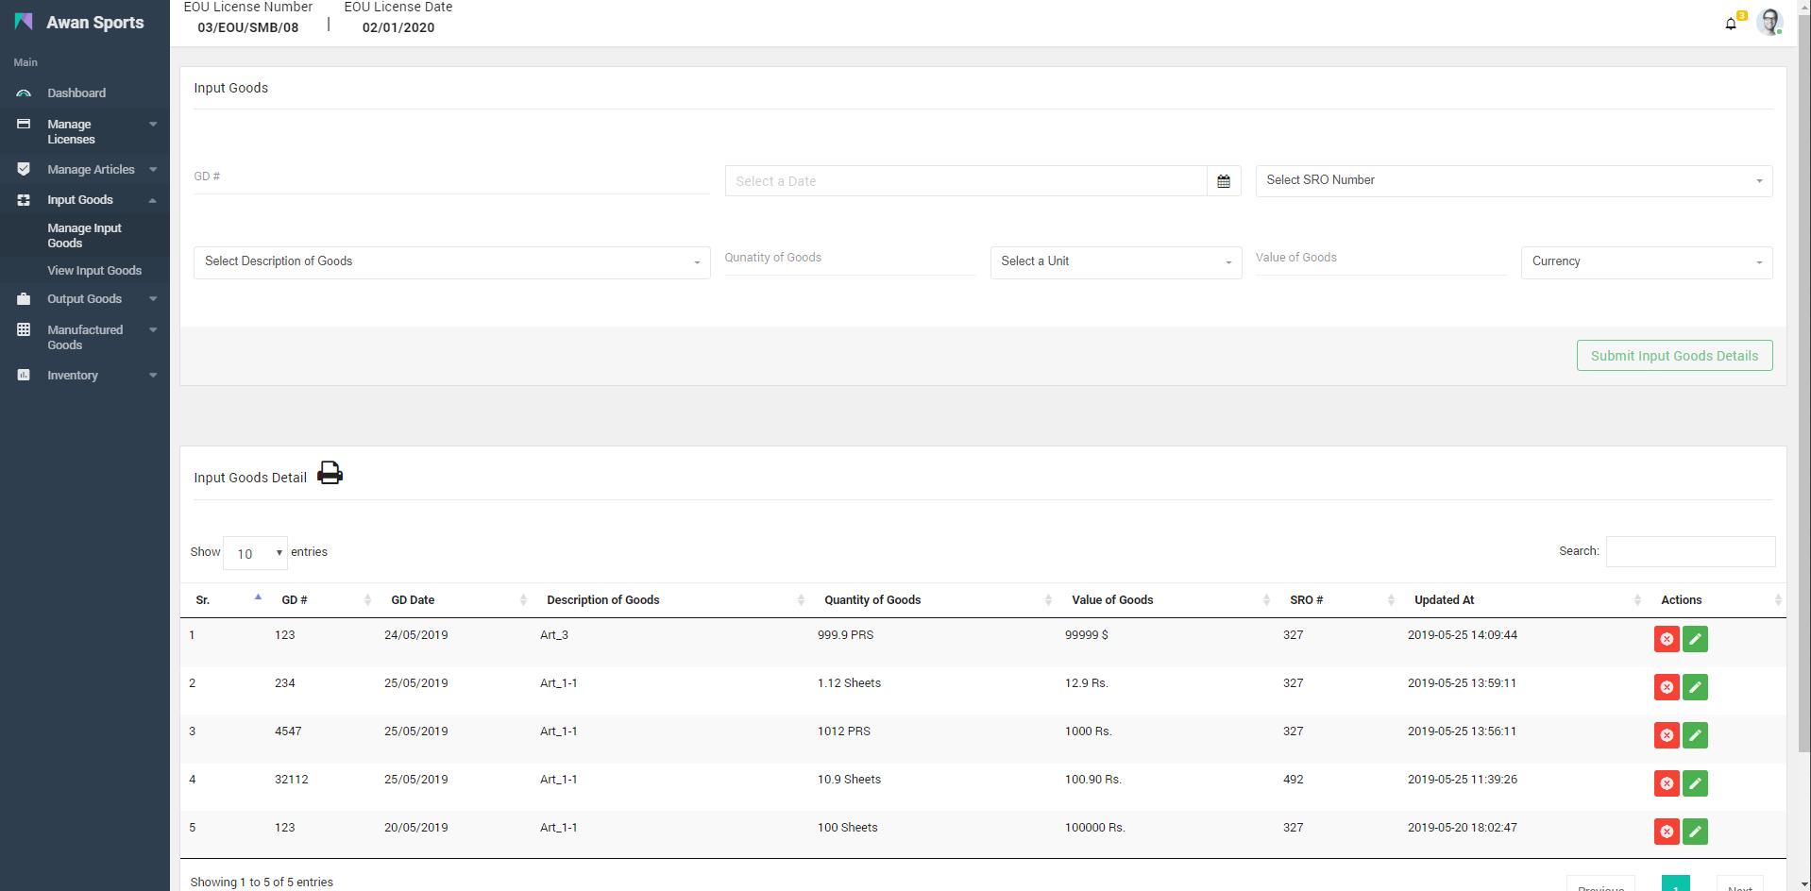Change the show entries count dropdown

255,553
